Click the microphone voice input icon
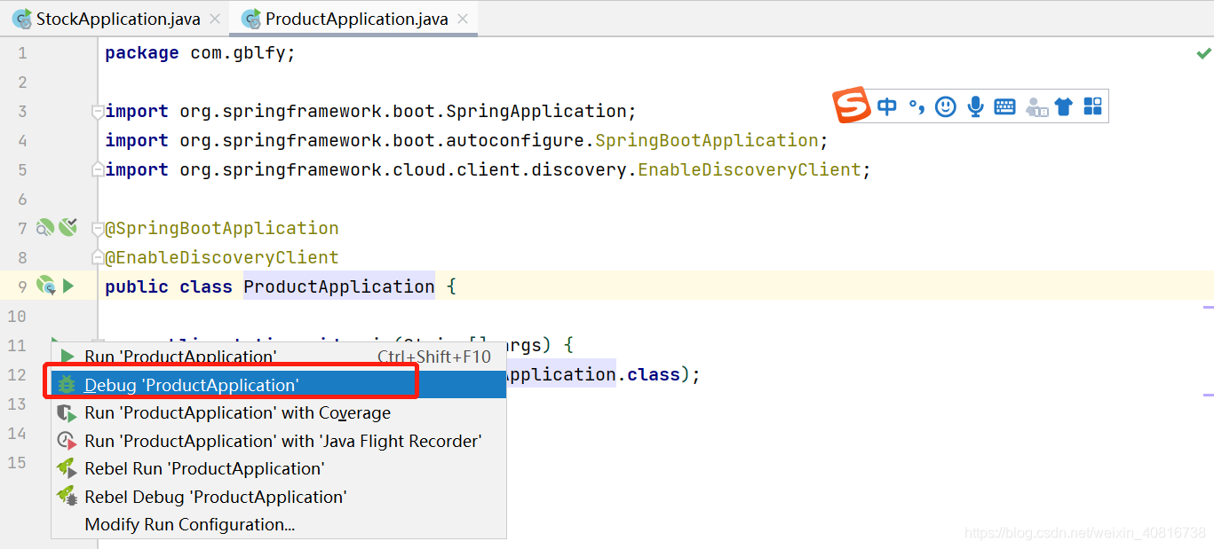The image size is (1214, 549). pyautogui.click(x=975, y=107)
